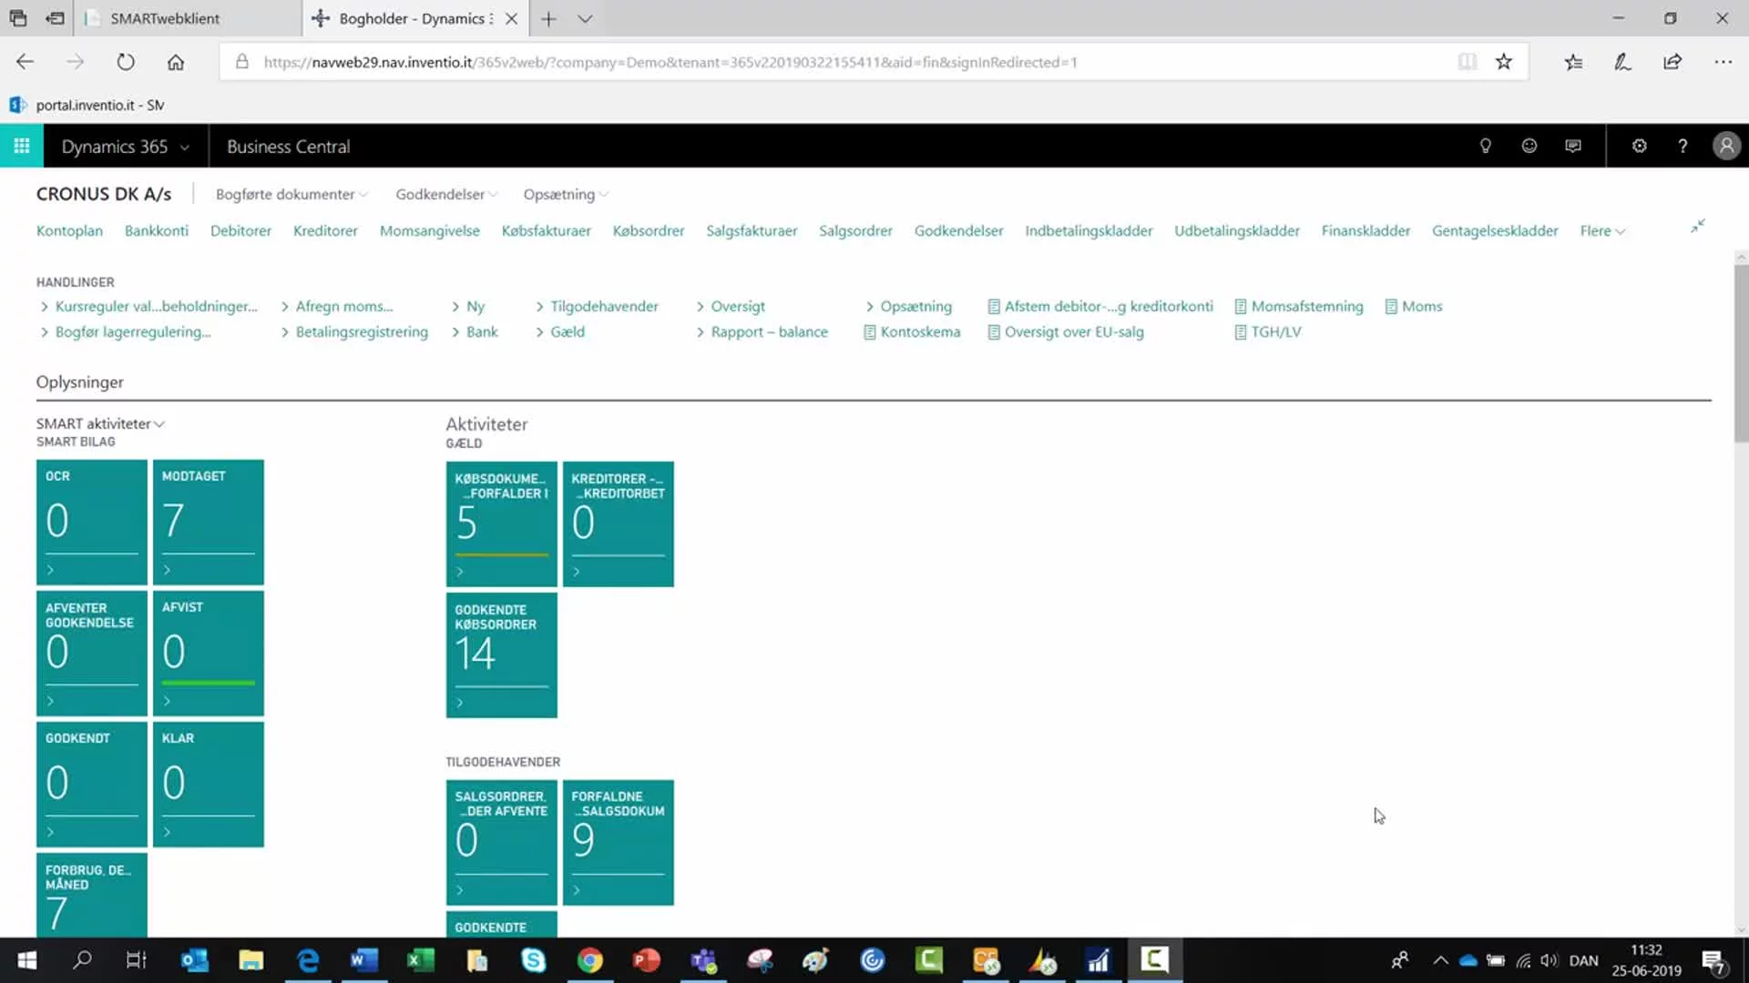The width and height of the screenshot is (1749, 983).
Task: Click the add notes pen icon
Action: 1622,62
